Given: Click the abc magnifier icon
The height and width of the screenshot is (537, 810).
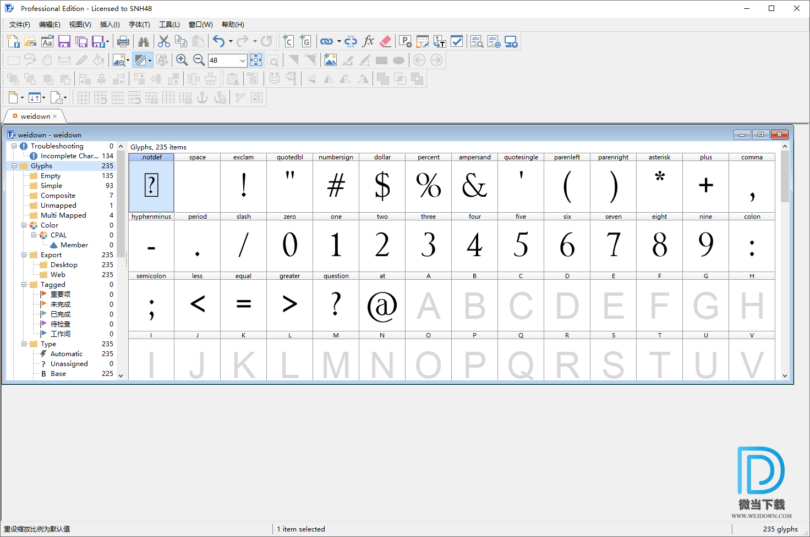Looking at the screenshot, I should tap(477, 41).
